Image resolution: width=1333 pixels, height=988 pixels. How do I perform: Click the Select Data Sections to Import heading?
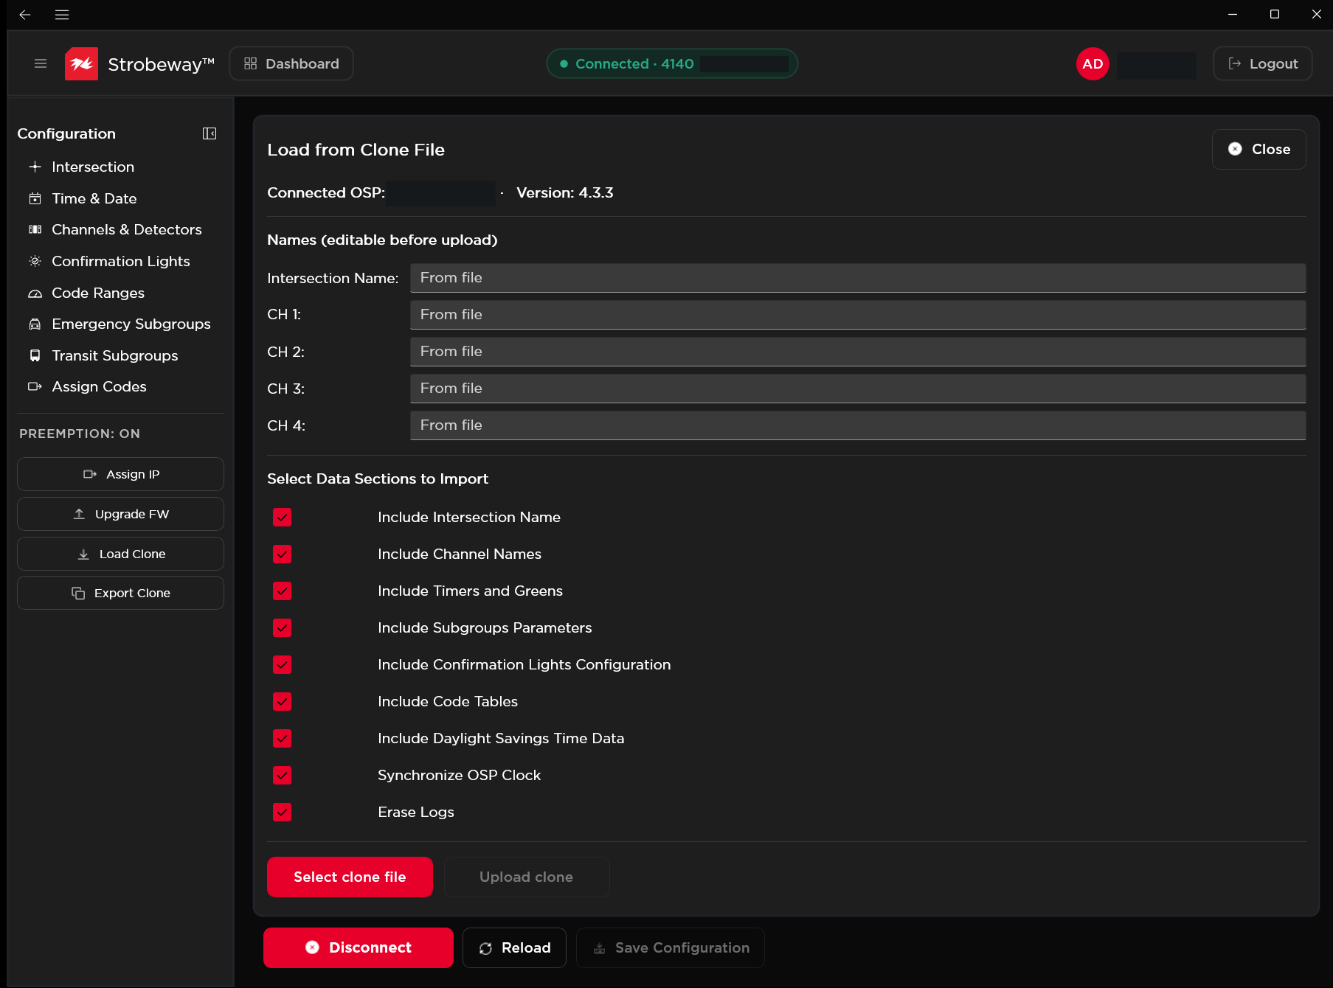coord(378,479)
